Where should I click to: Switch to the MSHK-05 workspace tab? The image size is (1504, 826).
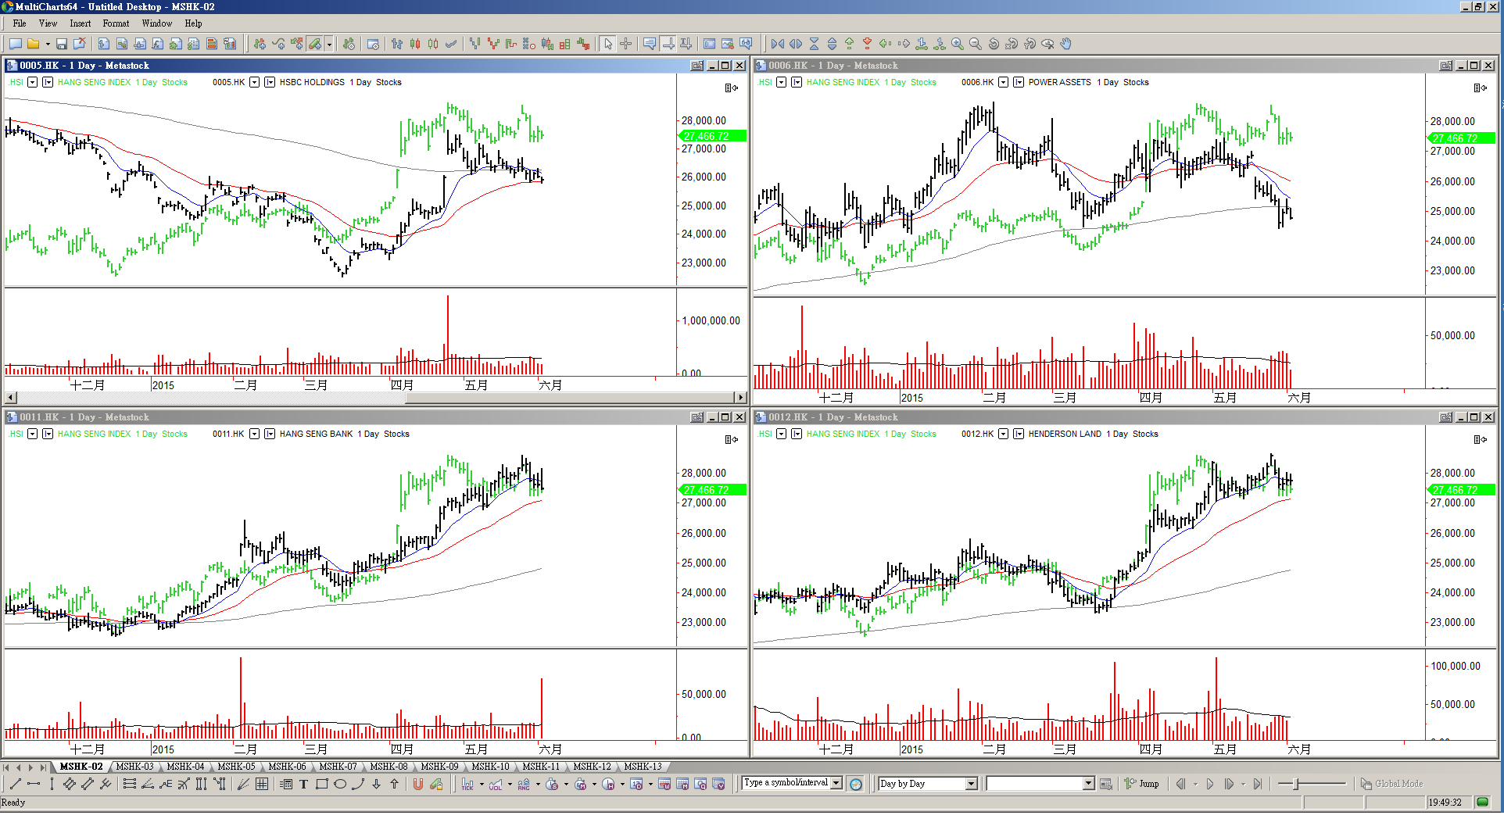[x=236, y=767]
